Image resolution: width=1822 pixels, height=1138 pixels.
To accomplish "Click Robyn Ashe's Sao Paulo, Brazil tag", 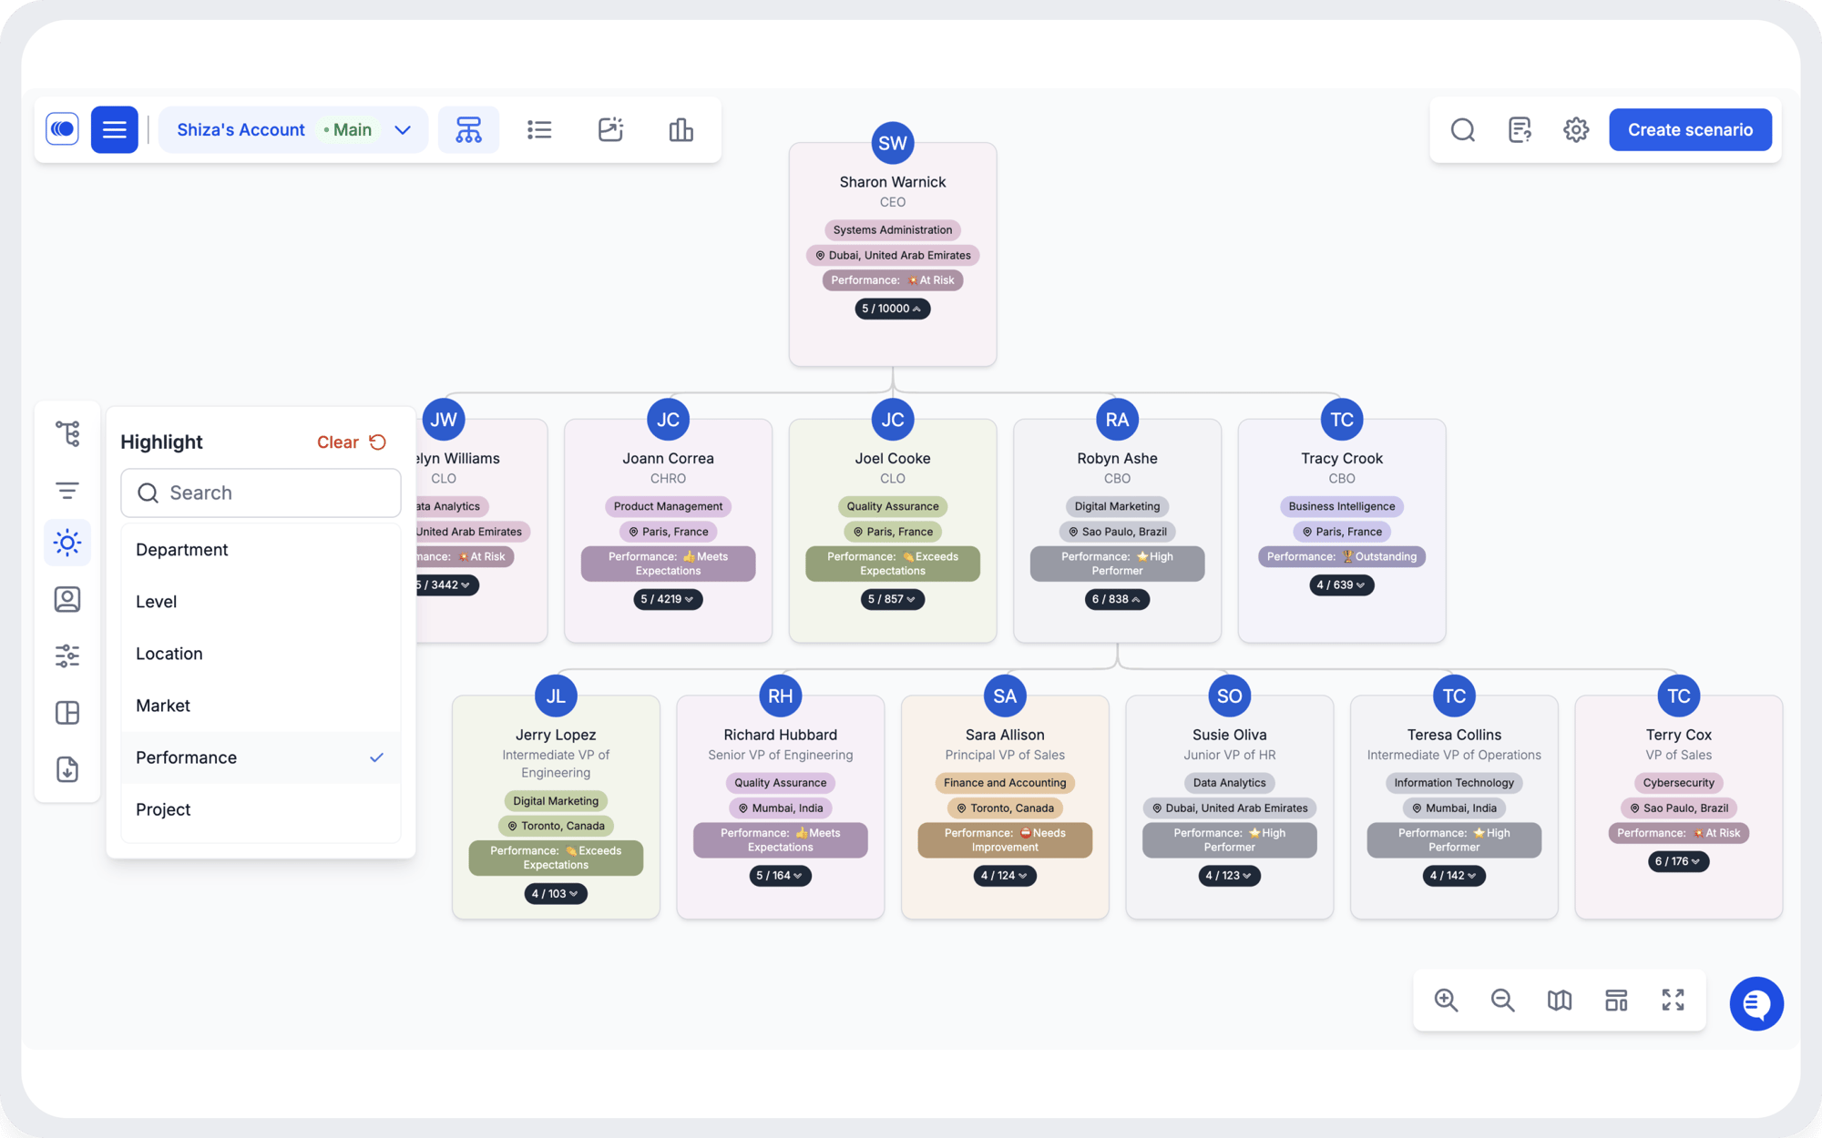I will click(1117, 532).
